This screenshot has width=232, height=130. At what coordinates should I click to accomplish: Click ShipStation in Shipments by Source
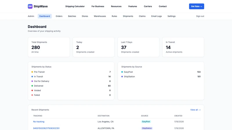point(129,77)
